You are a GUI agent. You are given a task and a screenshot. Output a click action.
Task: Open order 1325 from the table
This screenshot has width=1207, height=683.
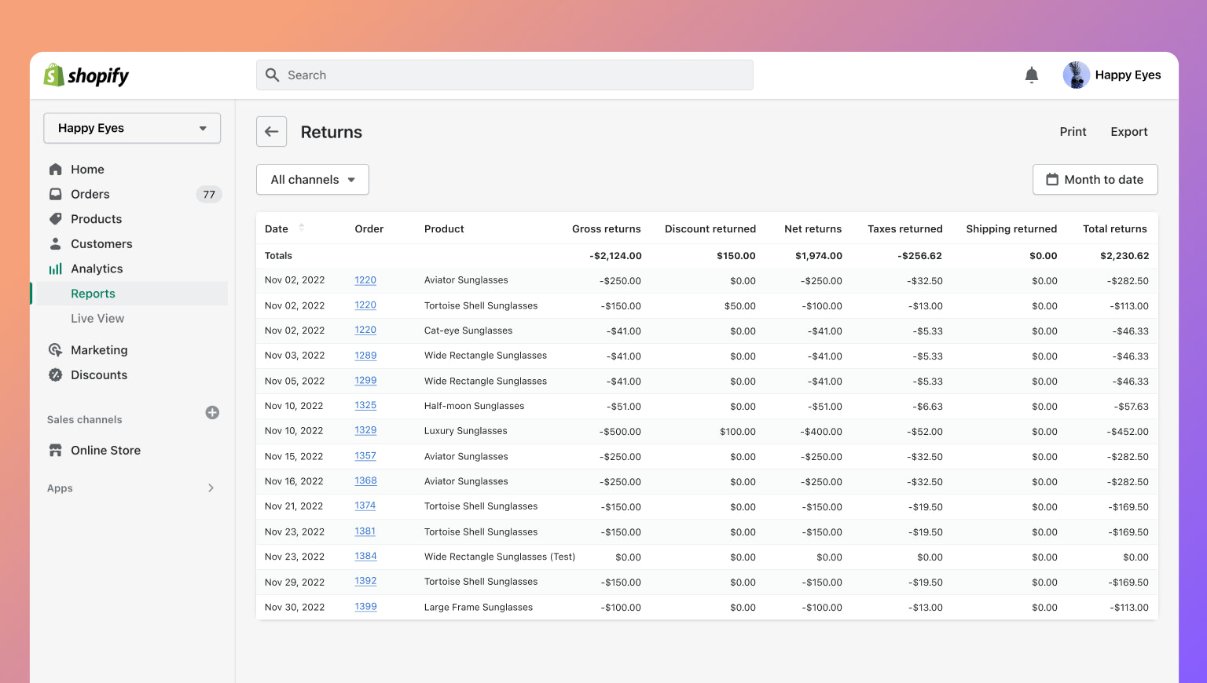[365, 405]
